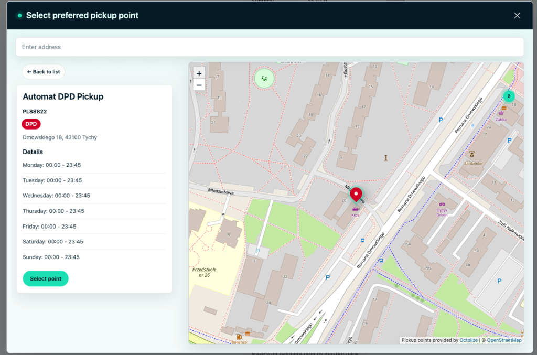Click the Thursday opening hours row

click(x=94, y=211)
